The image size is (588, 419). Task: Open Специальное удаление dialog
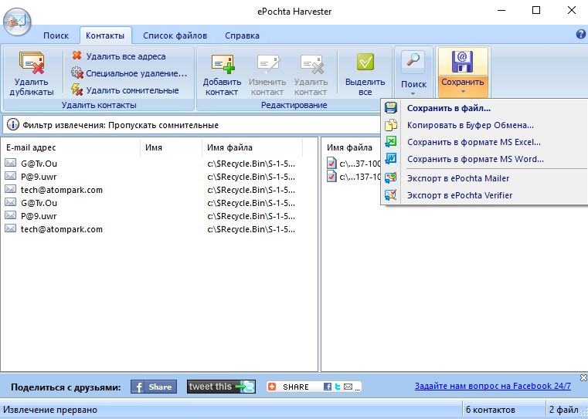129,73
